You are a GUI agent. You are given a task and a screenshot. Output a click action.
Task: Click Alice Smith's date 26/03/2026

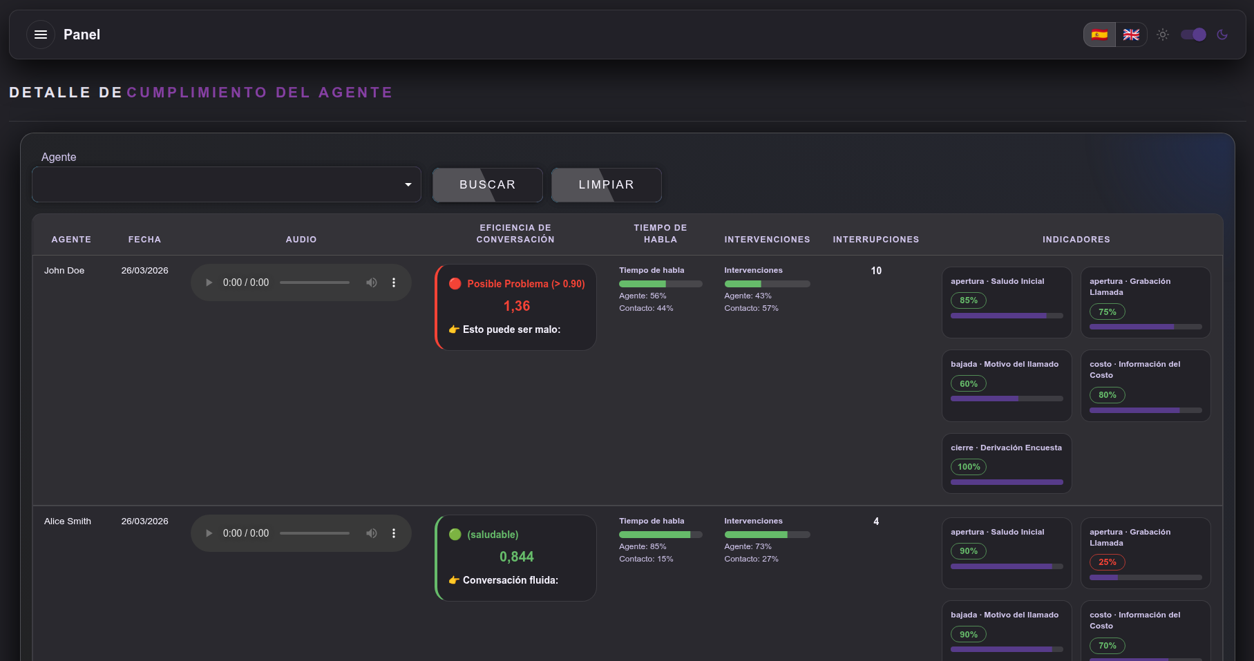point(145,521)
